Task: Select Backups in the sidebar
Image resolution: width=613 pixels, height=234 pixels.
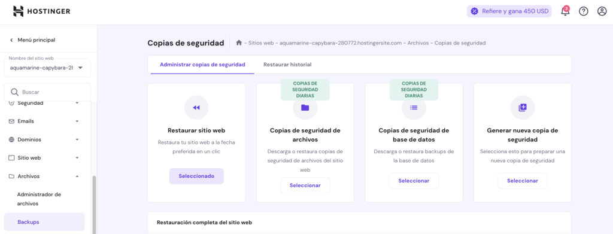Action: (44, 222)
